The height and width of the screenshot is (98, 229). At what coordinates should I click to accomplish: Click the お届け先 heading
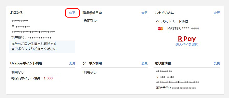[x=17, y=13]
